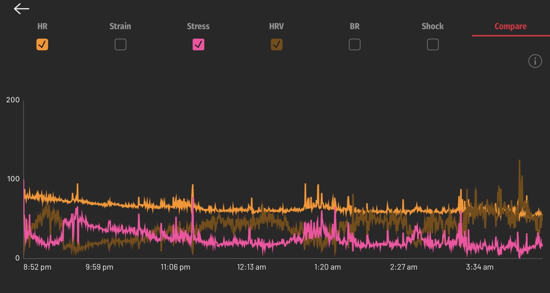Enable the Shock checkbox

[433, 45]
